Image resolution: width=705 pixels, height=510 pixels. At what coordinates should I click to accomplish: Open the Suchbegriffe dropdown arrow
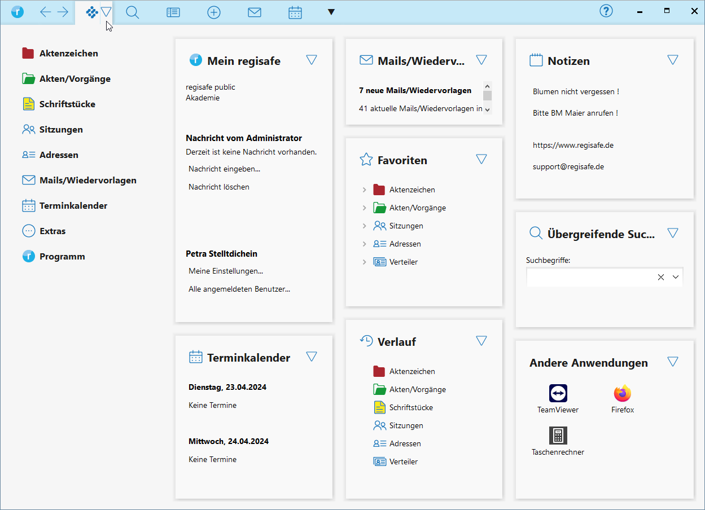[676, 277]
